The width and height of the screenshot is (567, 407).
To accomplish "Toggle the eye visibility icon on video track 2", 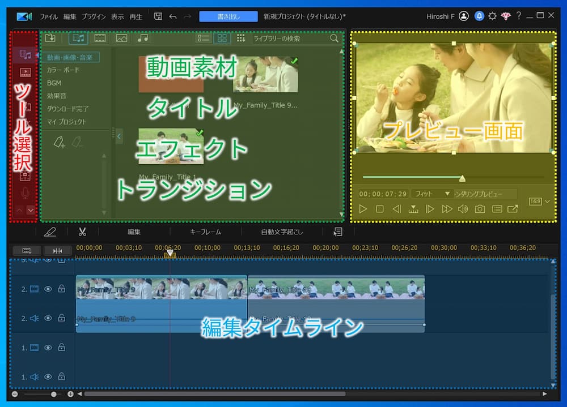I will point(48,289).
